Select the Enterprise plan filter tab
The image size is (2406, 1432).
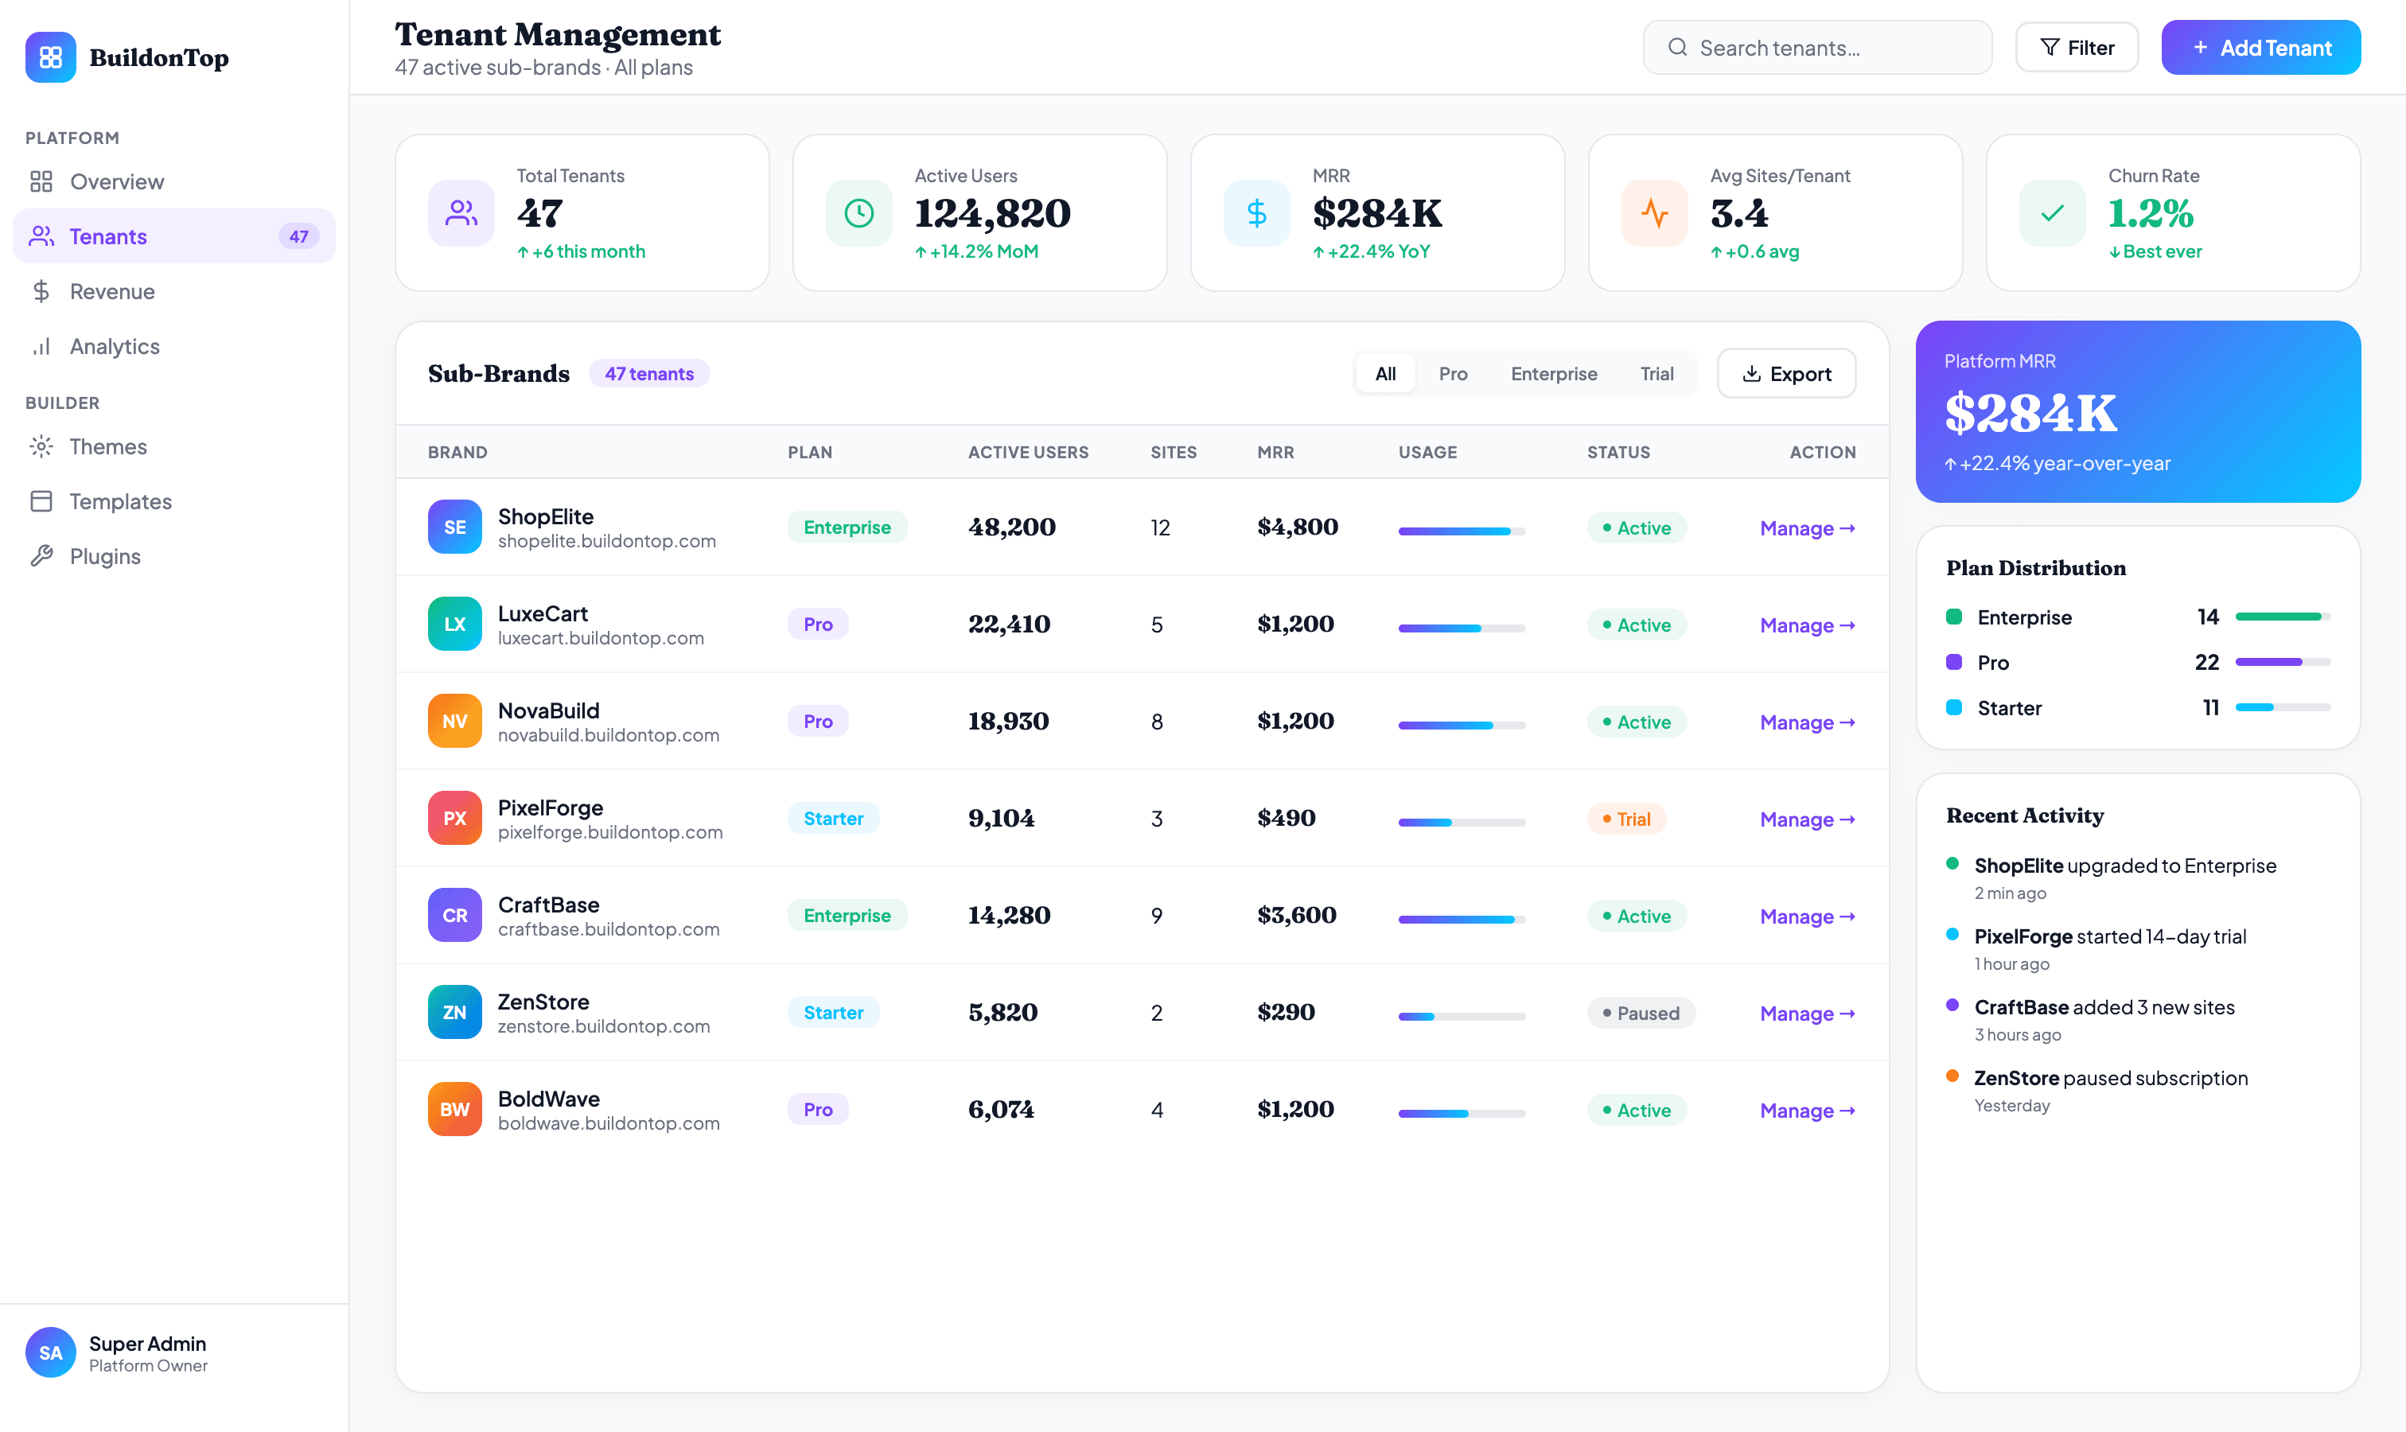coord(1553,373)
